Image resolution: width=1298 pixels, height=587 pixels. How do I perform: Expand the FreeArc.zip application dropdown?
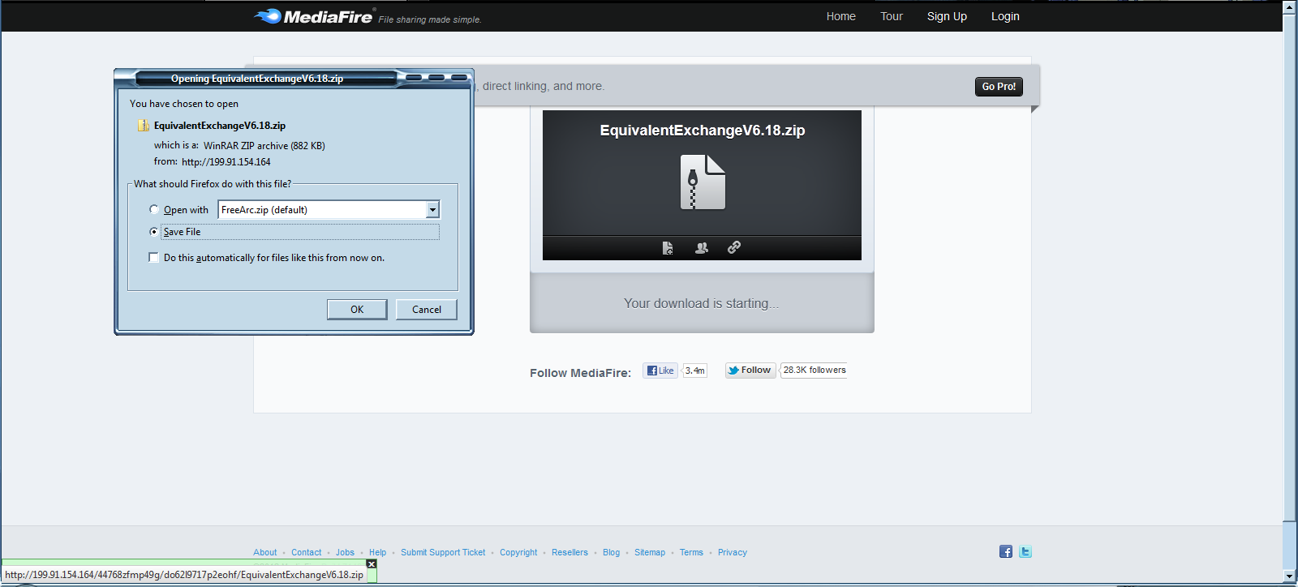pos(432,209)
